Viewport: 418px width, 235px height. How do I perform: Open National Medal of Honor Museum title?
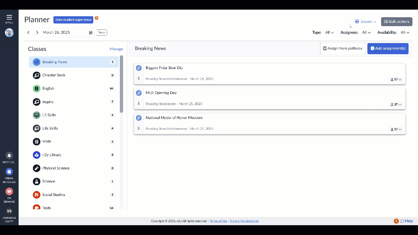click(x=174, y=118)
